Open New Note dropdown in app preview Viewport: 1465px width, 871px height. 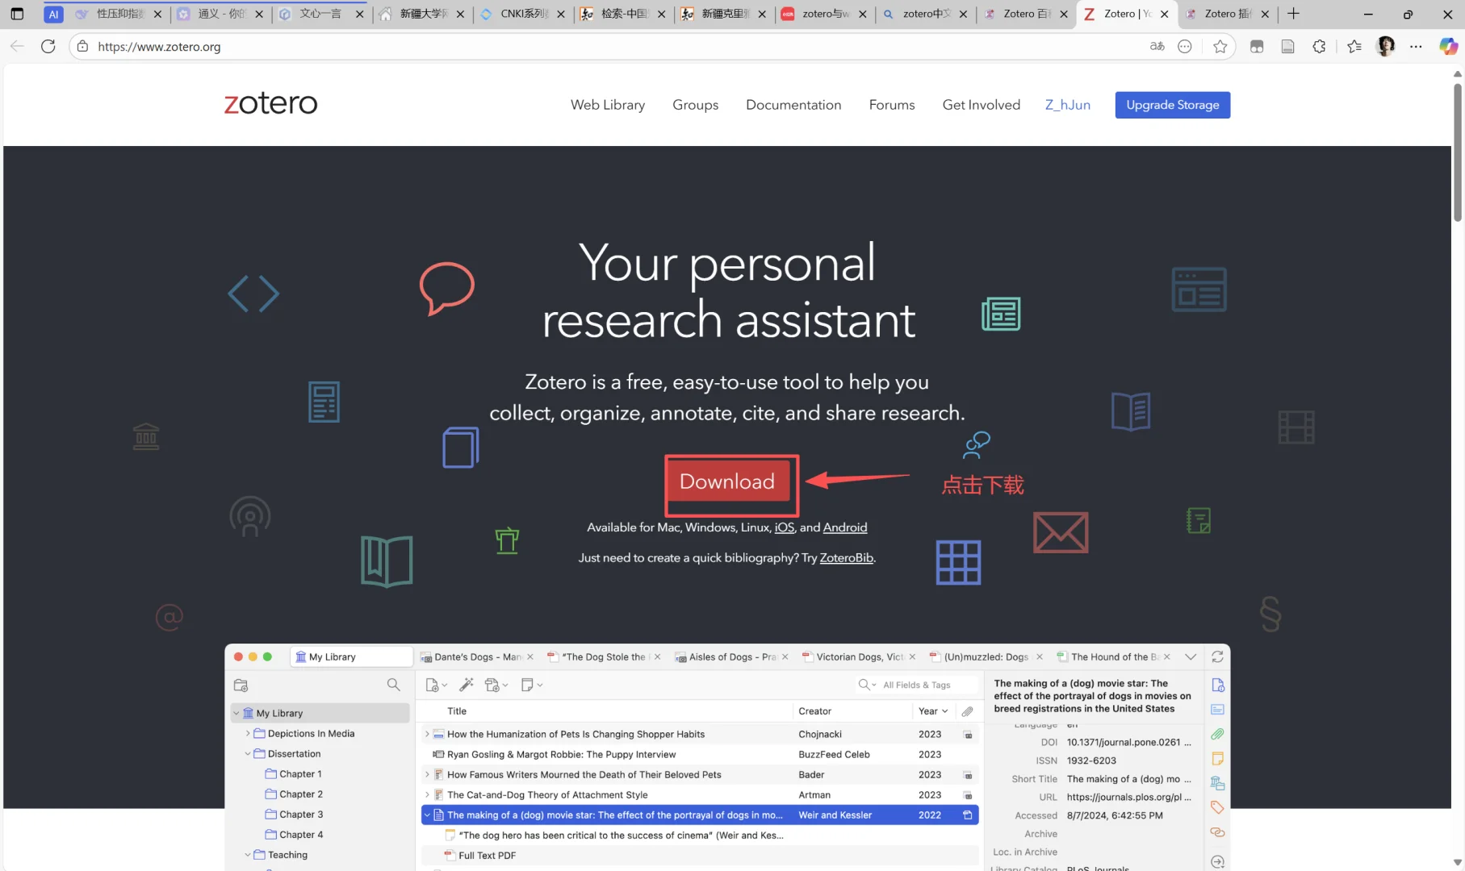pyautogui.click(x=531, y=685)
